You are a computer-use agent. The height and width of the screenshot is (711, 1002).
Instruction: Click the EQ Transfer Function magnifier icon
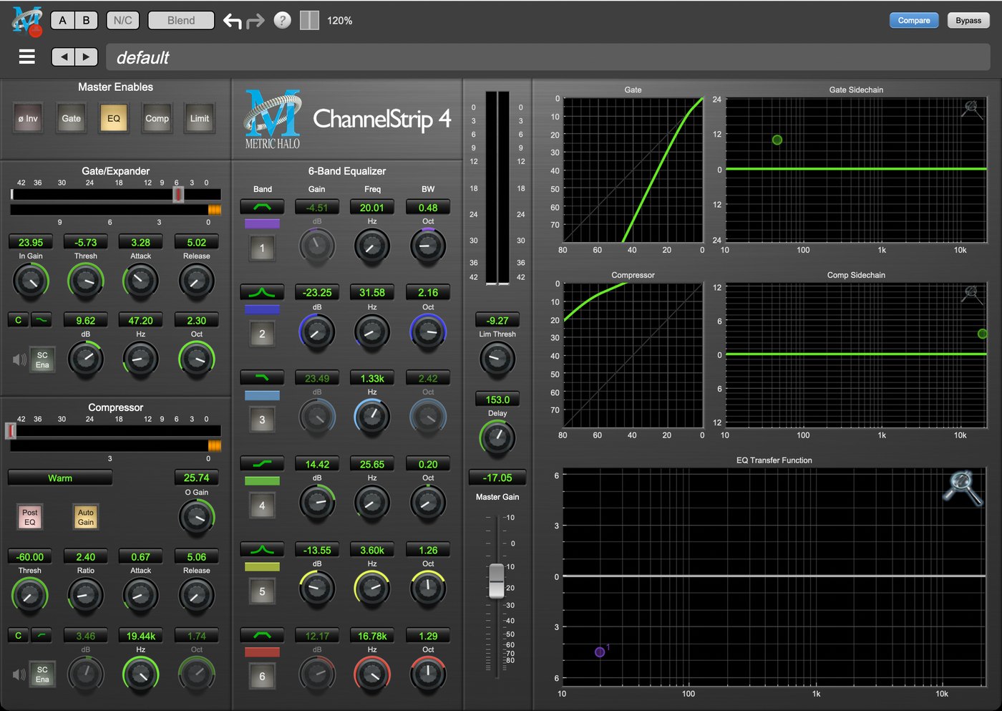coord(962,488)
